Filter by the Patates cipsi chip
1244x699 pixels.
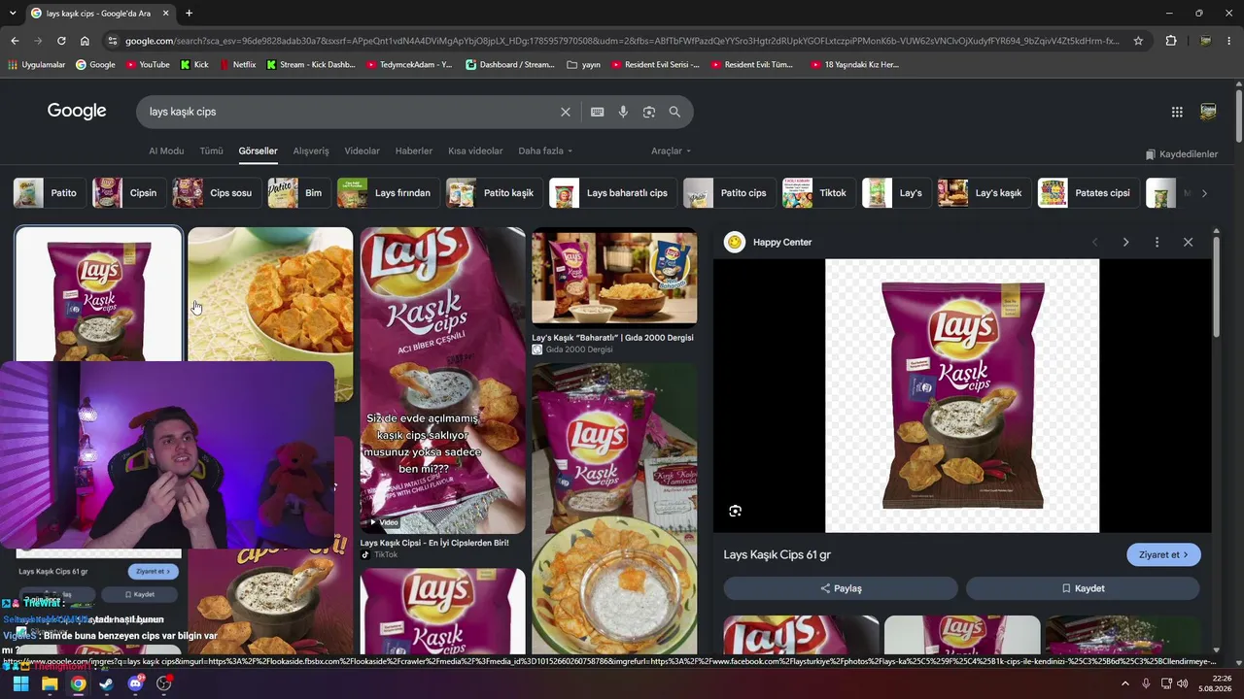click(x=1088, y=193)
